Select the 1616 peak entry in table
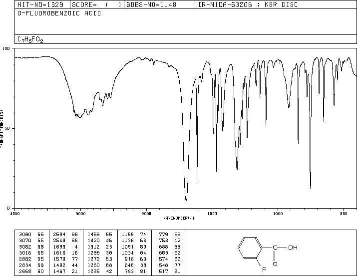 pos(65,253)
